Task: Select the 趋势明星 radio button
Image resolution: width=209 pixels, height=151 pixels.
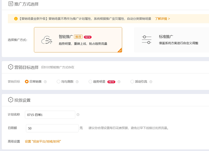Action: 90,82
